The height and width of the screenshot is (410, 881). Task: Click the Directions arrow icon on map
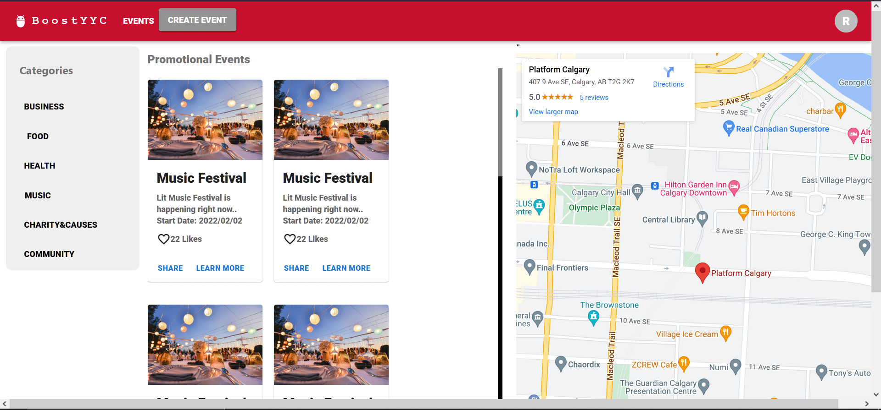click(x=668, y=72)
